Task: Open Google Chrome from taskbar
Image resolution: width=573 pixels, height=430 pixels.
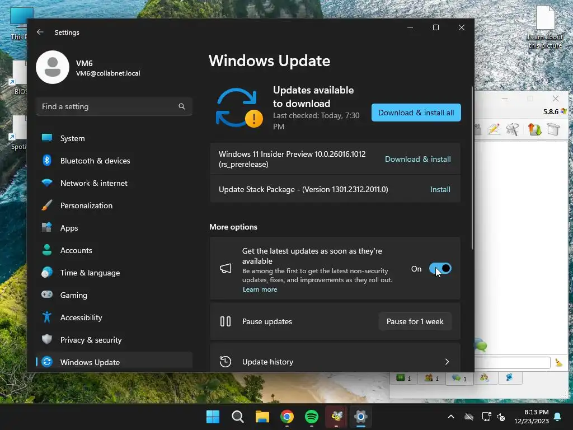Action: 287,417
